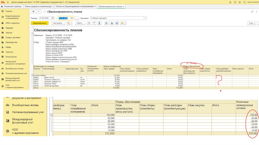The image size is (259, 145).
Task: Click the back navigation arrow
Action: pos(34,12)
